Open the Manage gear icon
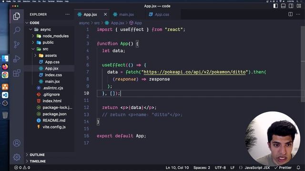The image size is (305, 171). point(17,157)
